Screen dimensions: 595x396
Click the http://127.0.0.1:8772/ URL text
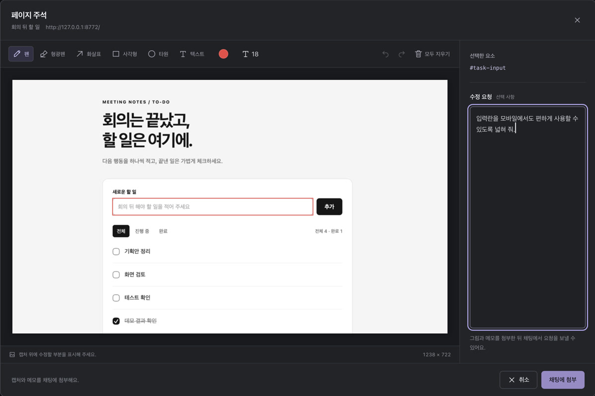[x=73, y=27]
